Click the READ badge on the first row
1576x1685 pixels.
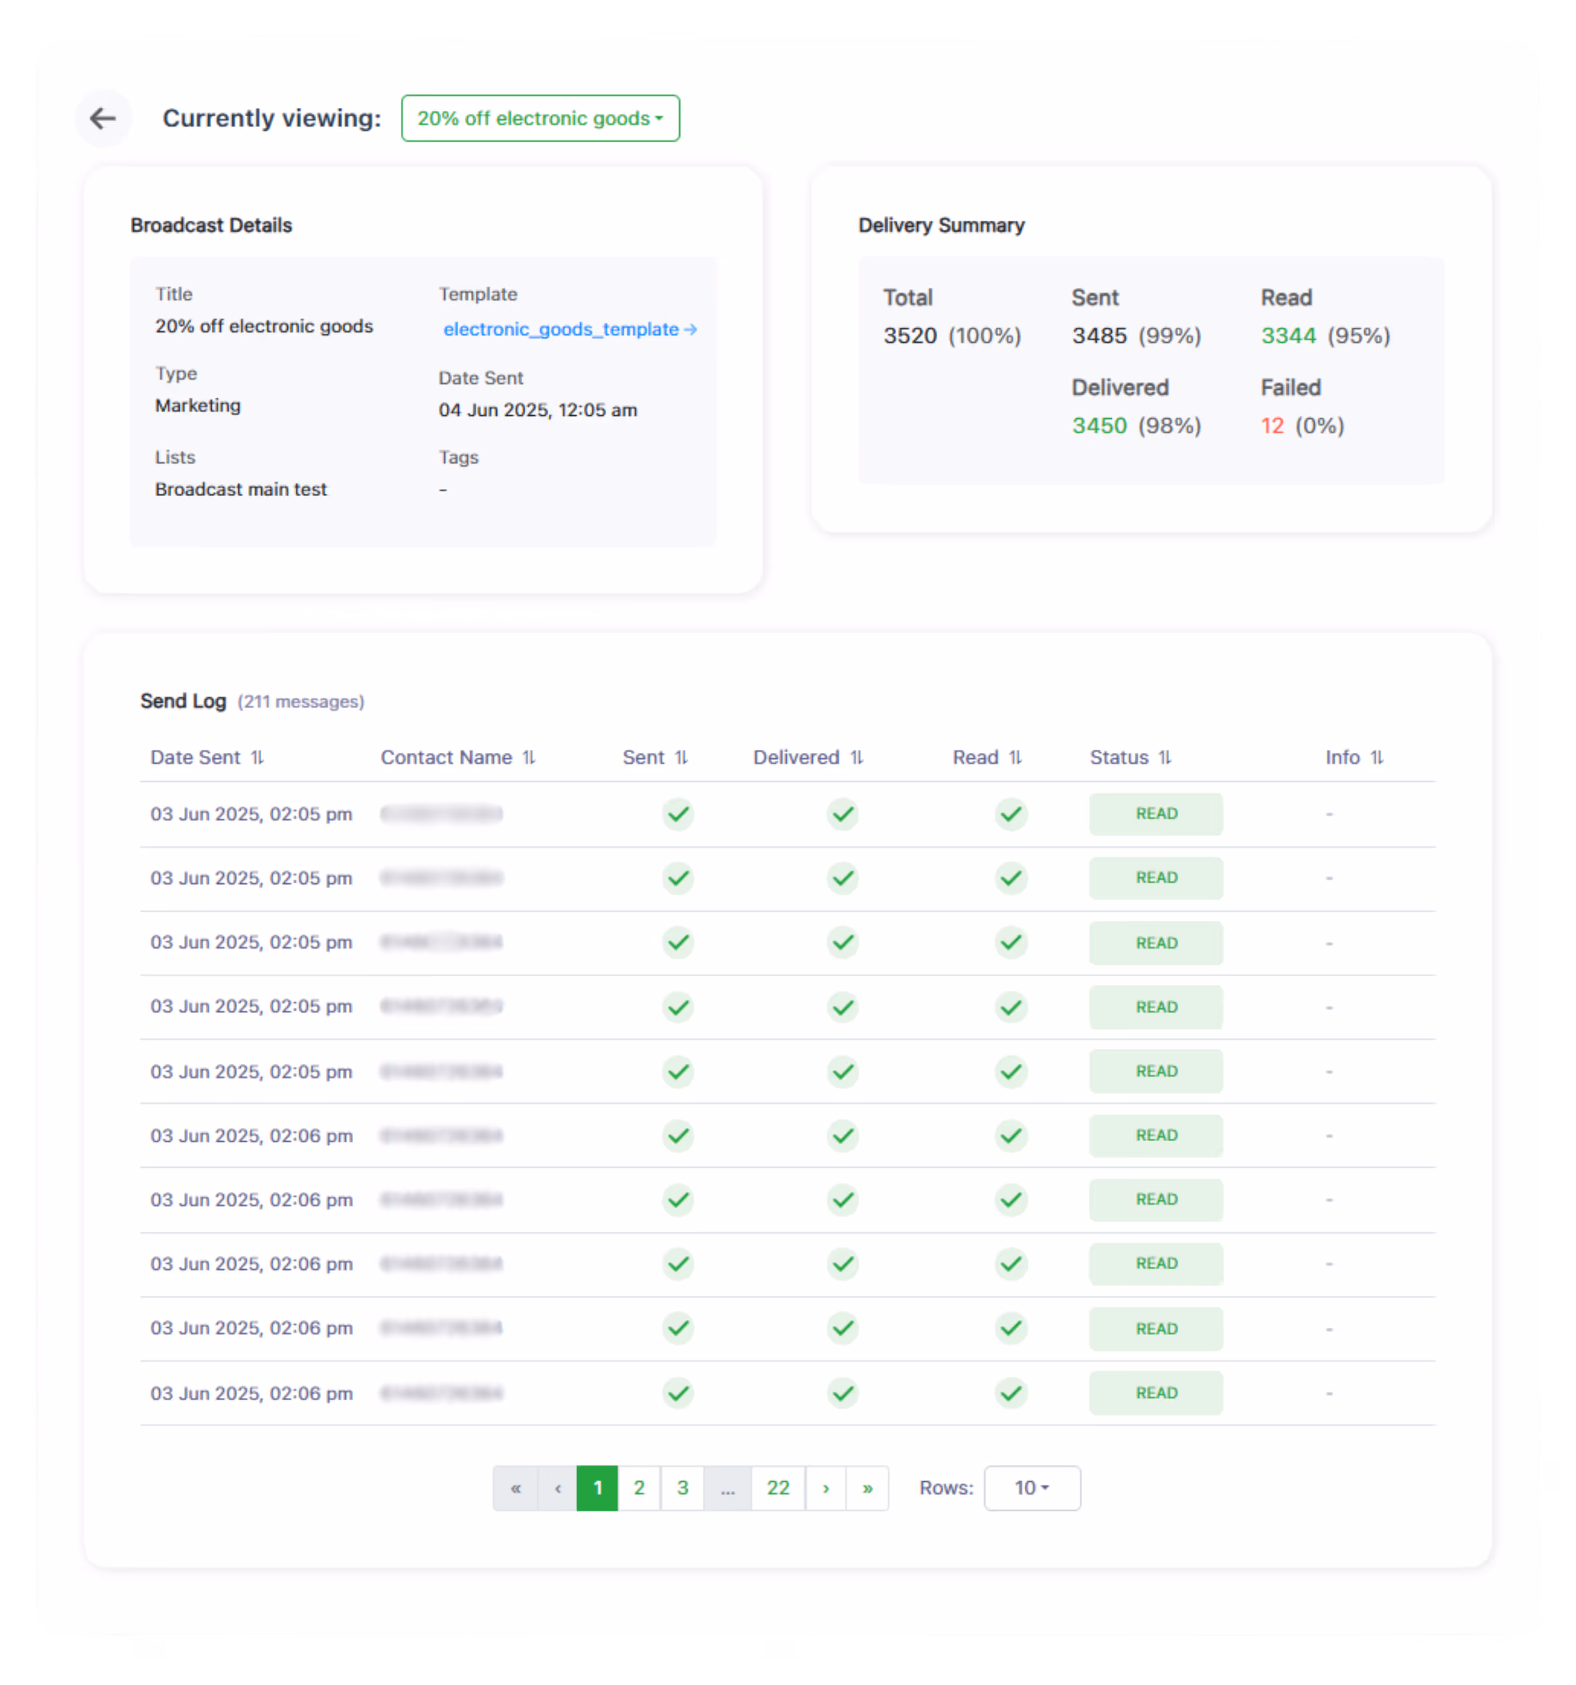[1155, 813]
